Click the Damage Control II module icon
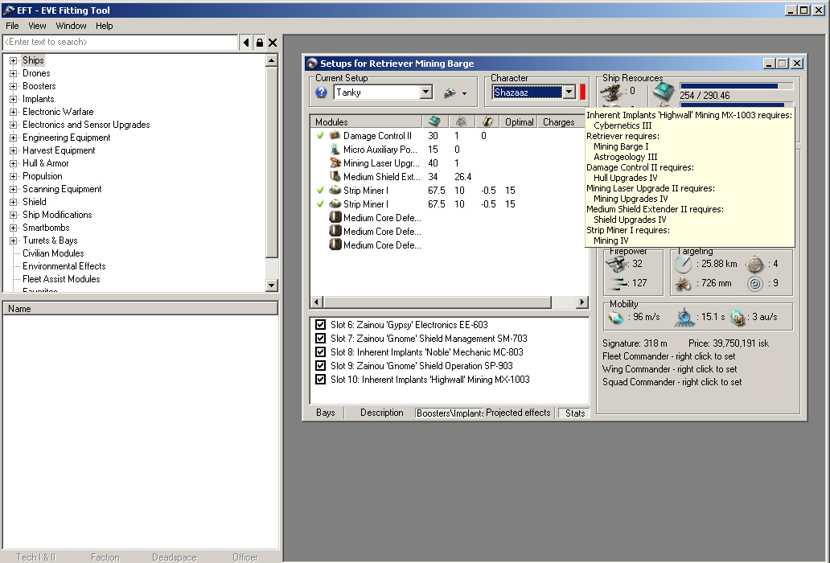830x563 pixels. coord(335,135)
